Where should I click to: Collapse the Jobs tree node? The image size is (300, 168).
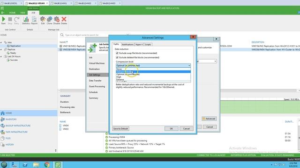coord(1,42)
